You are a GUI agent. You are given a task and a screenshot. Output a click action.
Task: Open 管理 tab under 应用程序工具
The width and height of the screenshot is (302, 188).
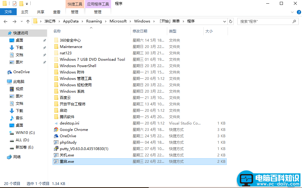tap(98, 12)
